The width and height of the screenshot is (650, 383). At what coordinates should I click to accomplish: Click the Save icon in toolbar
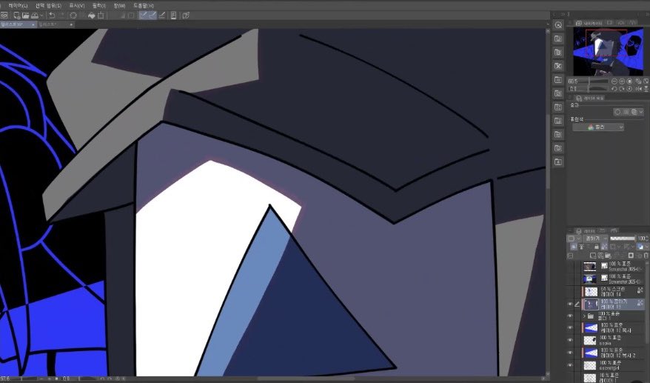tap(35, 16)
